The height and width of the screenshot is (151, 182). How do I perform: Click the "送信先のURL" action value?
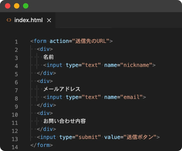click(x=91, y=41)
